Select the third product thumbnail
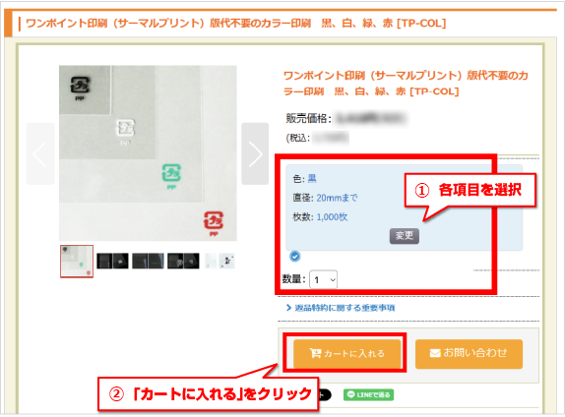The image size is (565, 417). [148, 261]
